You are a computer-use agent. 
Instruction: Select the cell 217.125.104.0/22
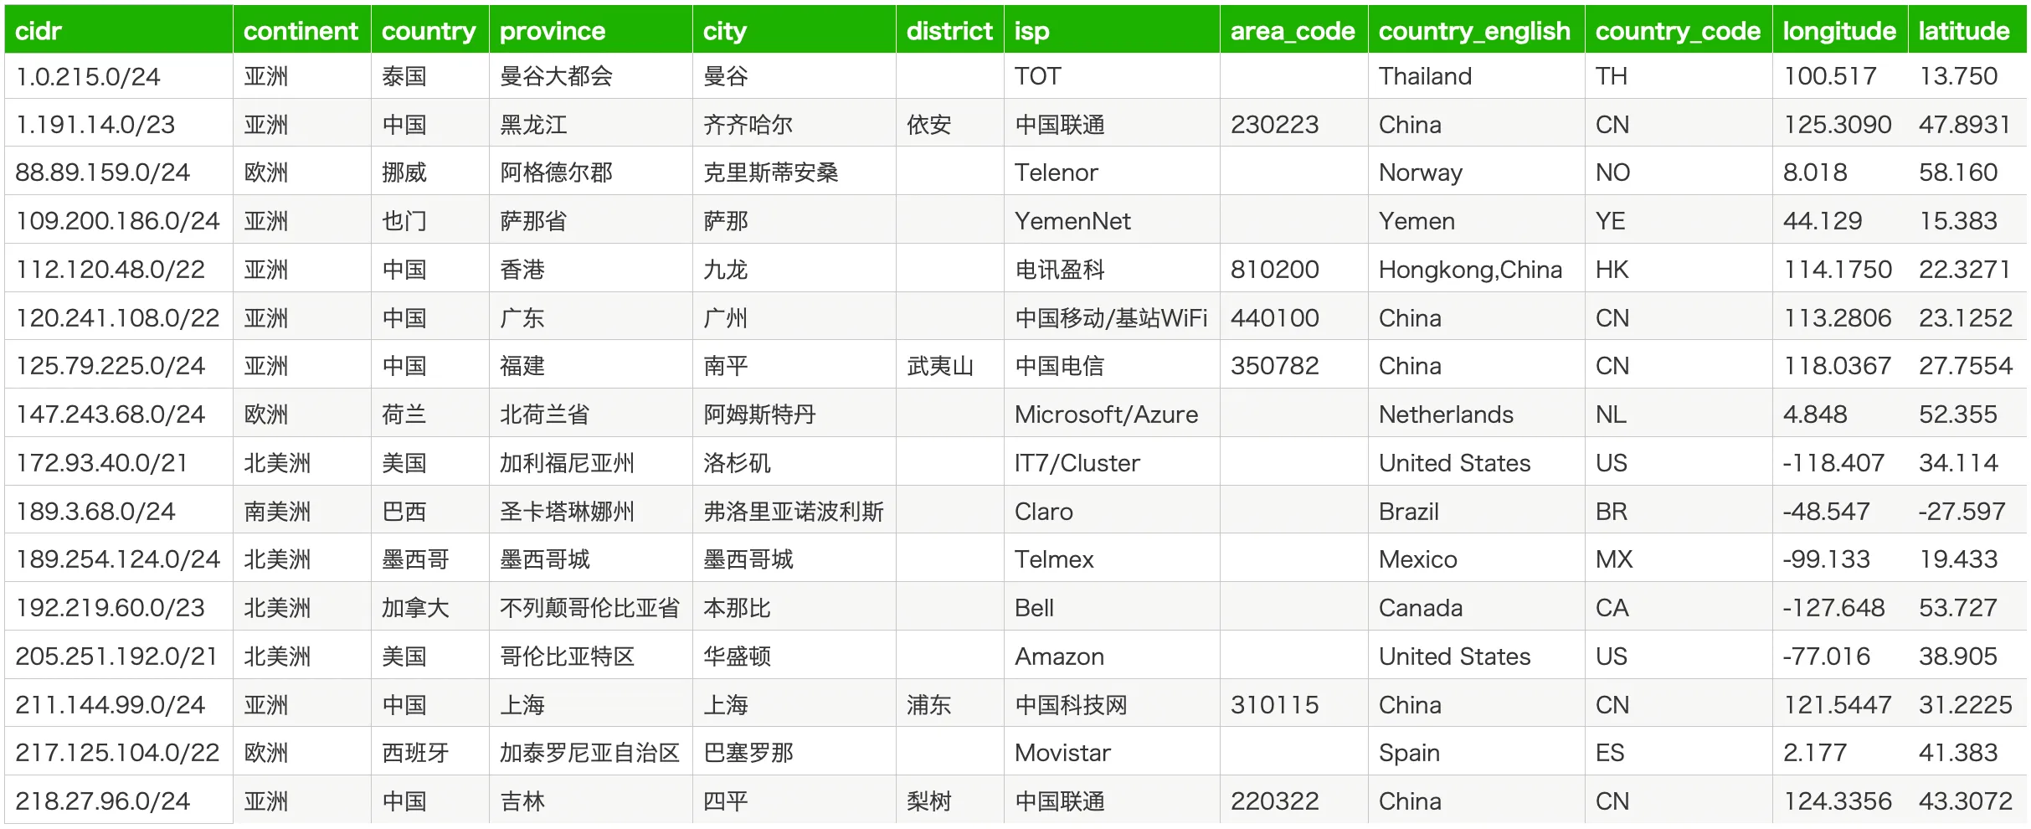[119, 752]
